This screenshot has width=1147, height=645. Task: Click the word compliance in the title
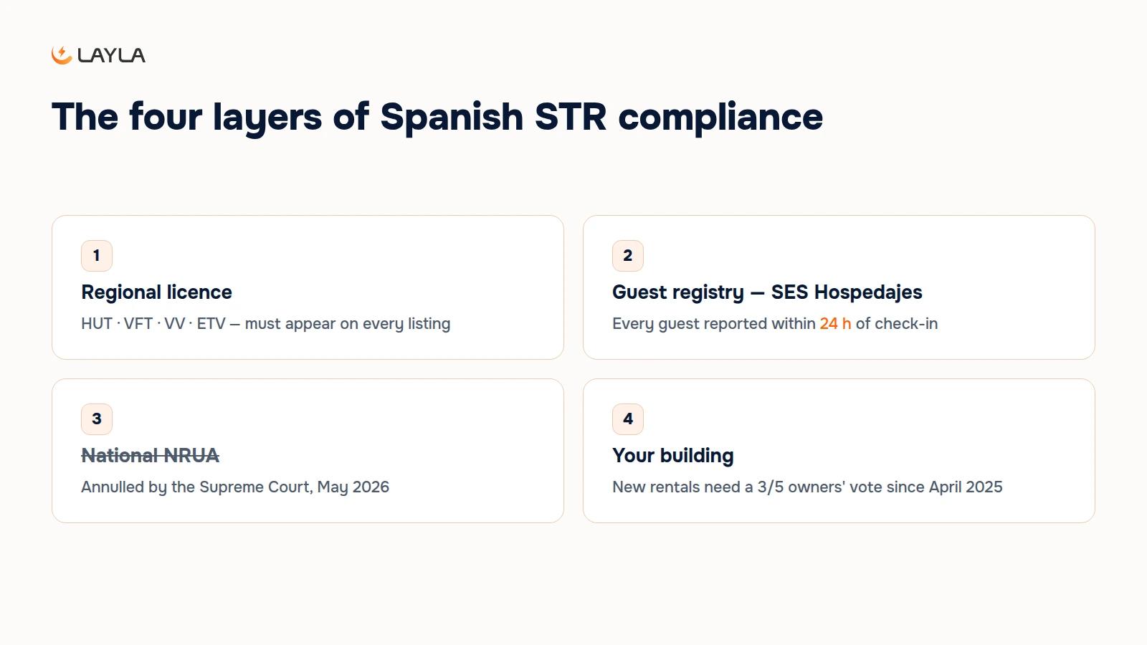[720, 117]
